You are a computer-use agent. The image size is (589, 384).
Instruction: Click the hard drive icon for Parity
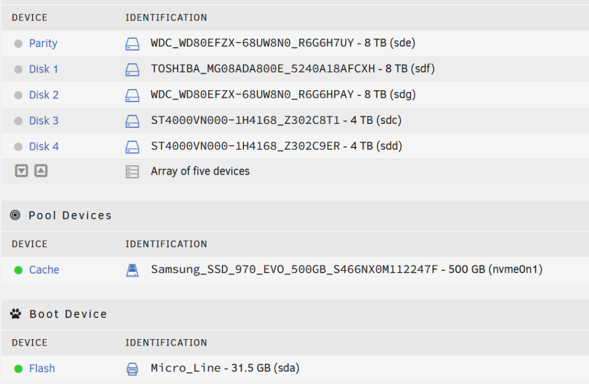tap(132, 44)
